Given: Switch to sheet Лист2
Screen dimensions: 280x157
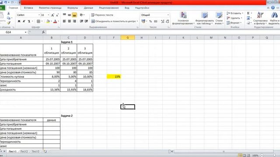Looking at the screenshot, I should point(24,151).
